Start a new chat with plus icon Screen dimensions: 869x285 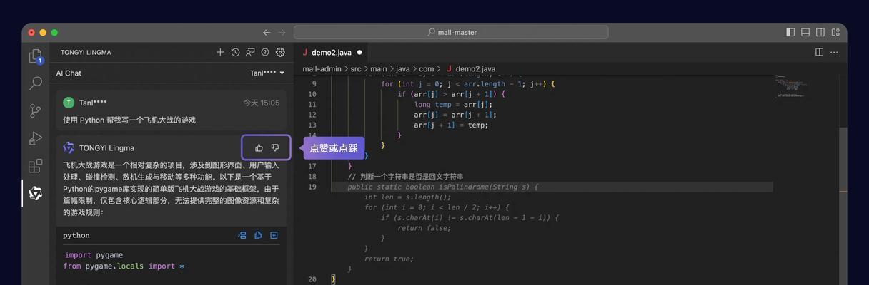[220, 52]
